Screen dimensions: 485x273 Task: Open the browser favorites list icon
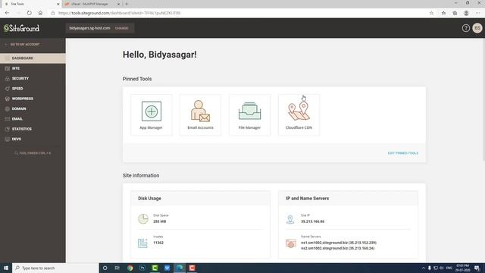click(443, 13)
